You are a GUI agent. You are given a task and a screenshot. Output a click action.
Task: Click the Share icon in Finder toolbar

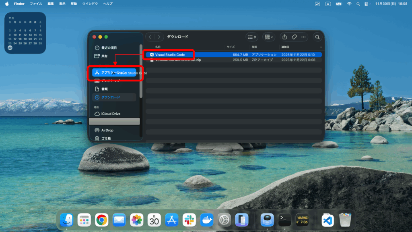point(284,37)
